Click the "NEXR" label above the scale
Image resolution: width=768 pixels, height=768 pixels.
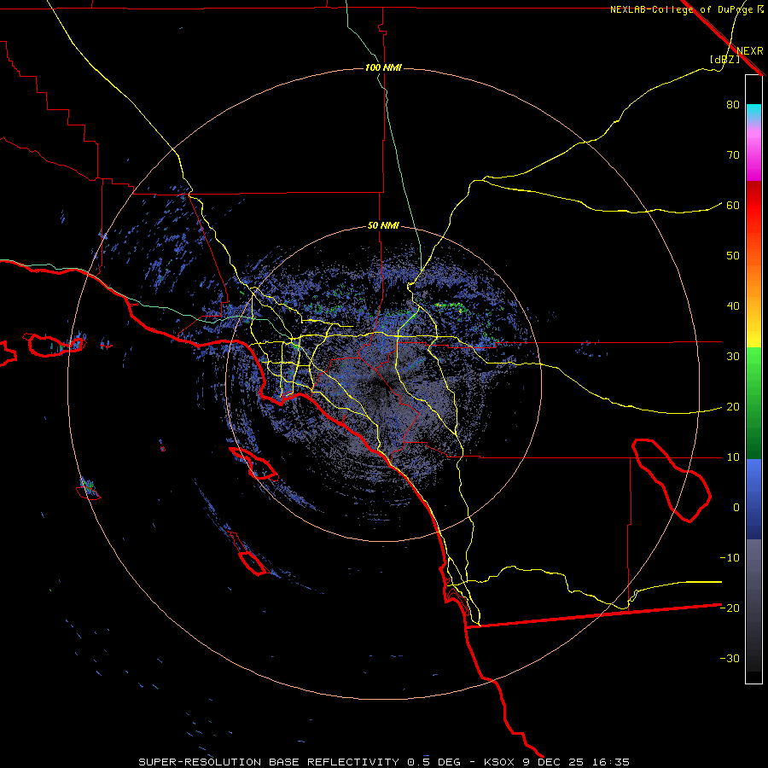[749, 51]
